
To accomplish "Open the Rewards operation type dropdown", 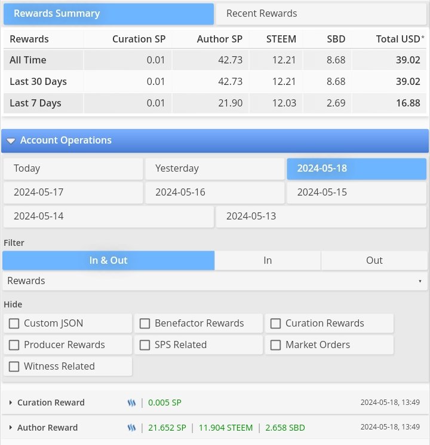I will click(215, 281).
